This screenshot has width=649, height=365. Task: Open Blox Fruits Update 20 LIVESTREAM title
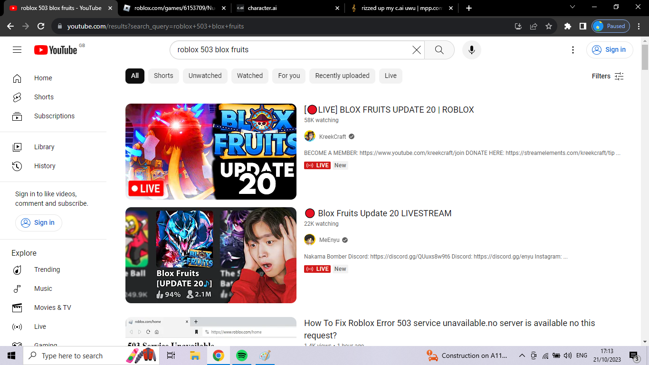[378, 213]
